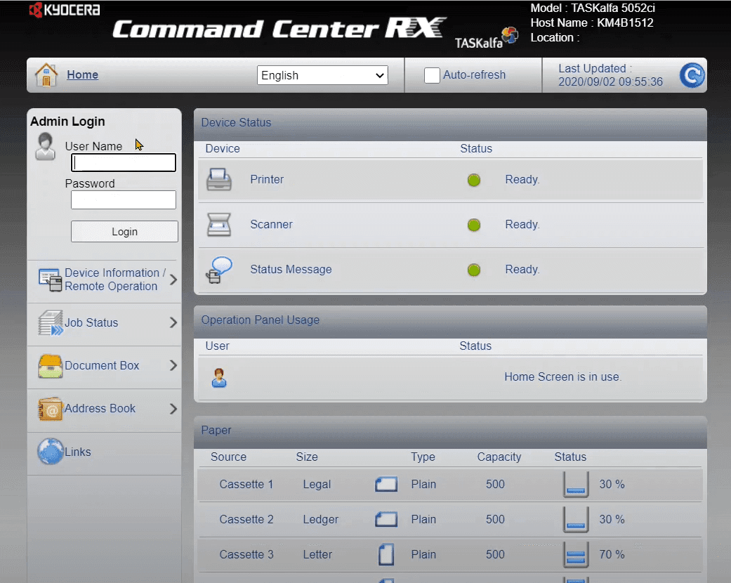The width and height of the screenshot is (731, 583).
Task: Click the Cassette 3 paper level icon
Action: (576, 554)
